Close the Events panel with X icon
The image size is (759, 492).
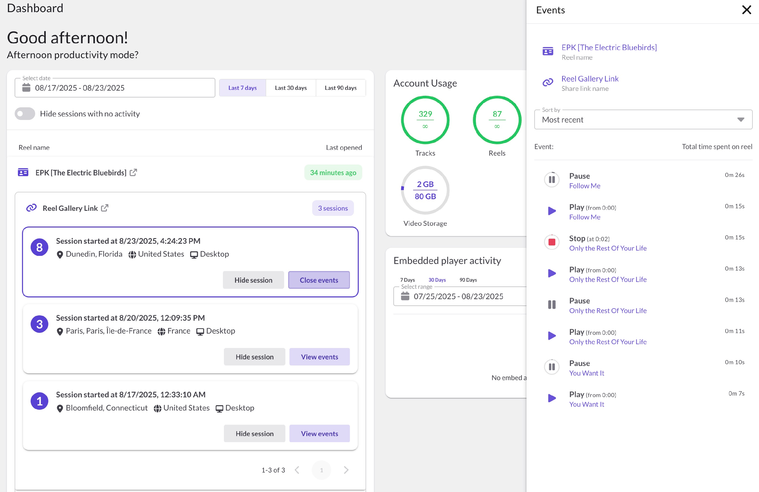(746, 10)
